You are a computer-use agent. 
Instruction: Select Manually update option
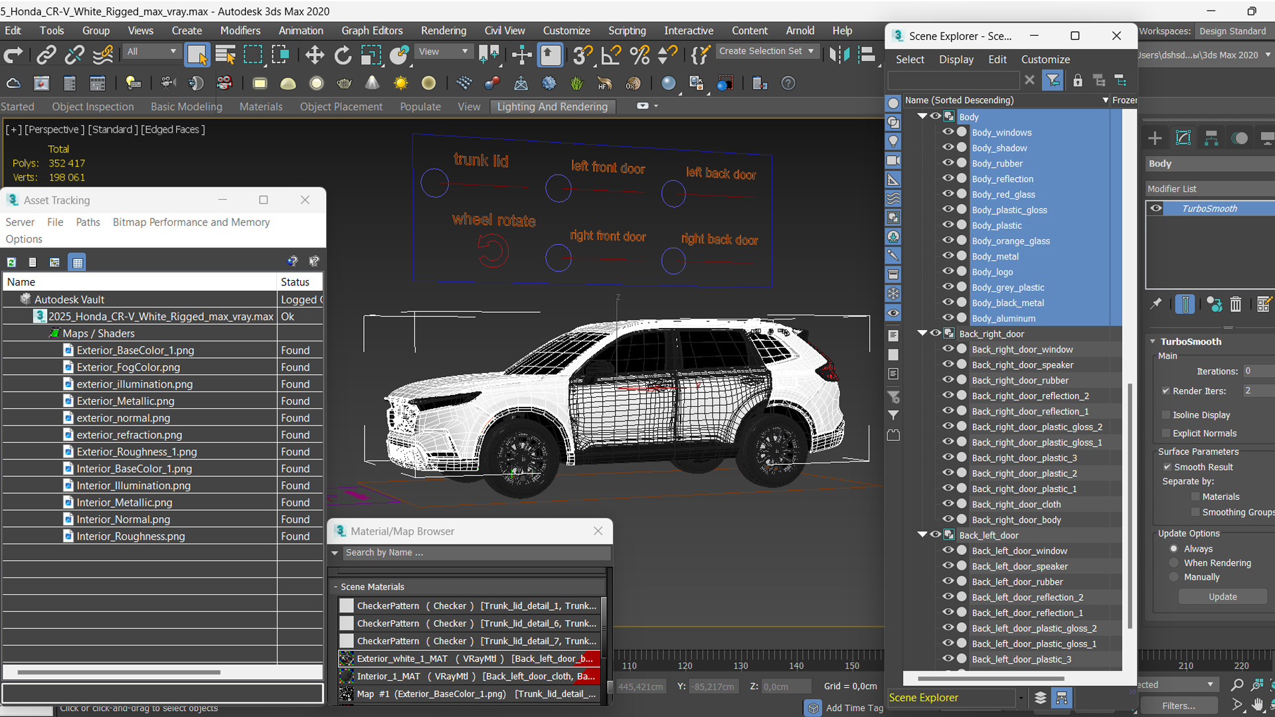[x=1173, y=578]
